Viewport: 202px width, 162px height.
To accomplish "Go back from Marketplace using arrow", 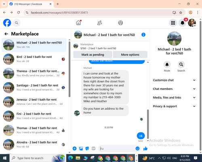I will (x=6, y=34).
